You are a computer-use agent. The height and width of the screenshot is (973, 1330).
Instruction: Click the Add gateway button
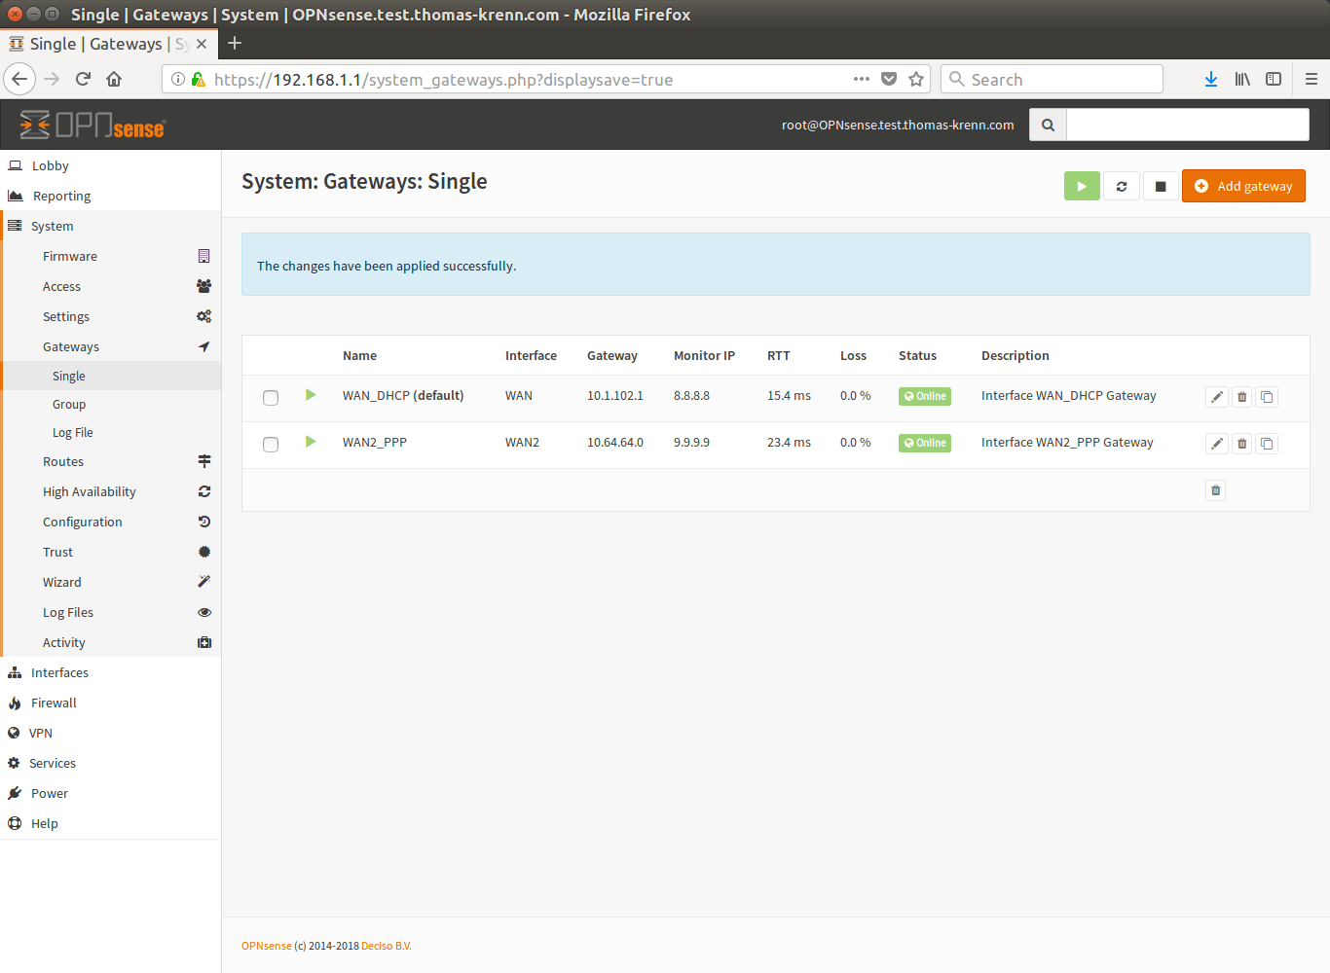pos(1242,186)
